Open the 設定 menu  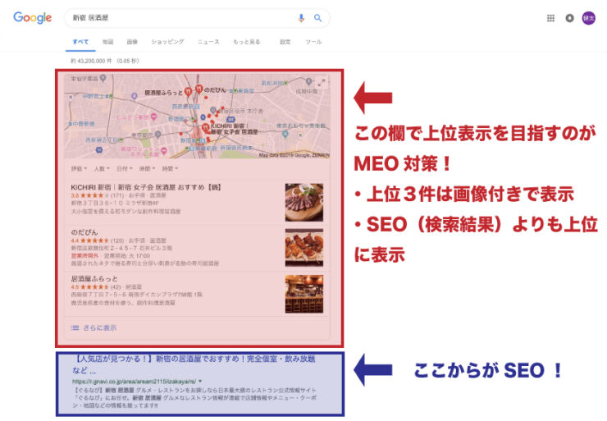click(x=285, y=42)
